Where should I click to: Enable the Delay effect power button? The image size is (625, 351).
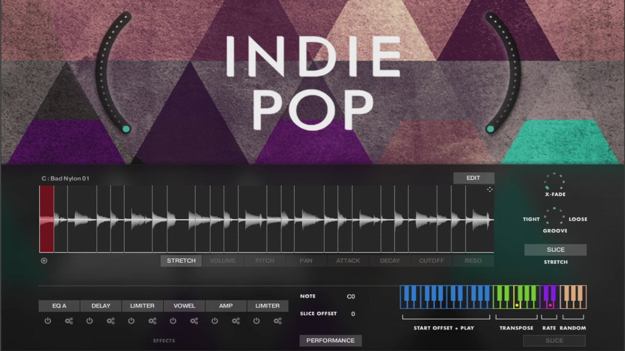click(x=90, y=321)
